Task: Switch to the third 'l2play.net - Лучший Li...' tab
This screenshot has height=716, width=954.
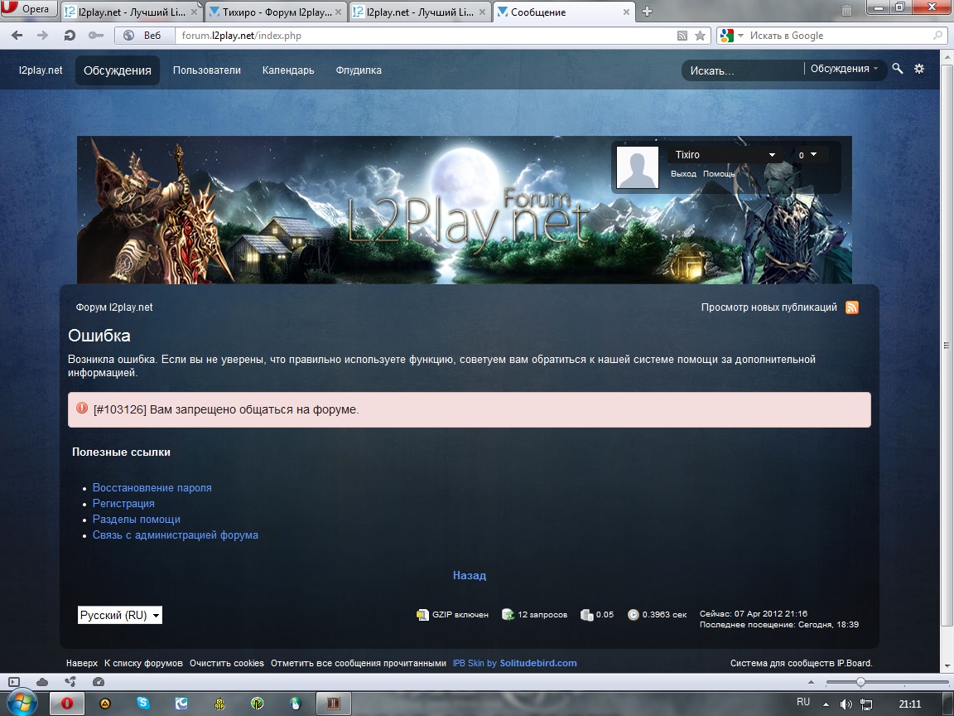Action: tap(420, 12)
